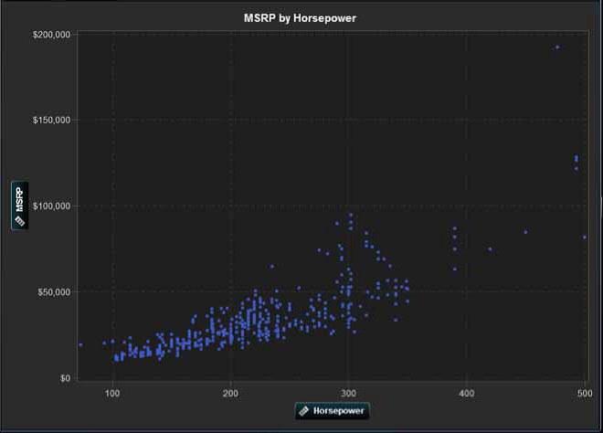The image size is (603, 433).
Task: Click the chart title MSRP by Horsepower
Action: 300,18
